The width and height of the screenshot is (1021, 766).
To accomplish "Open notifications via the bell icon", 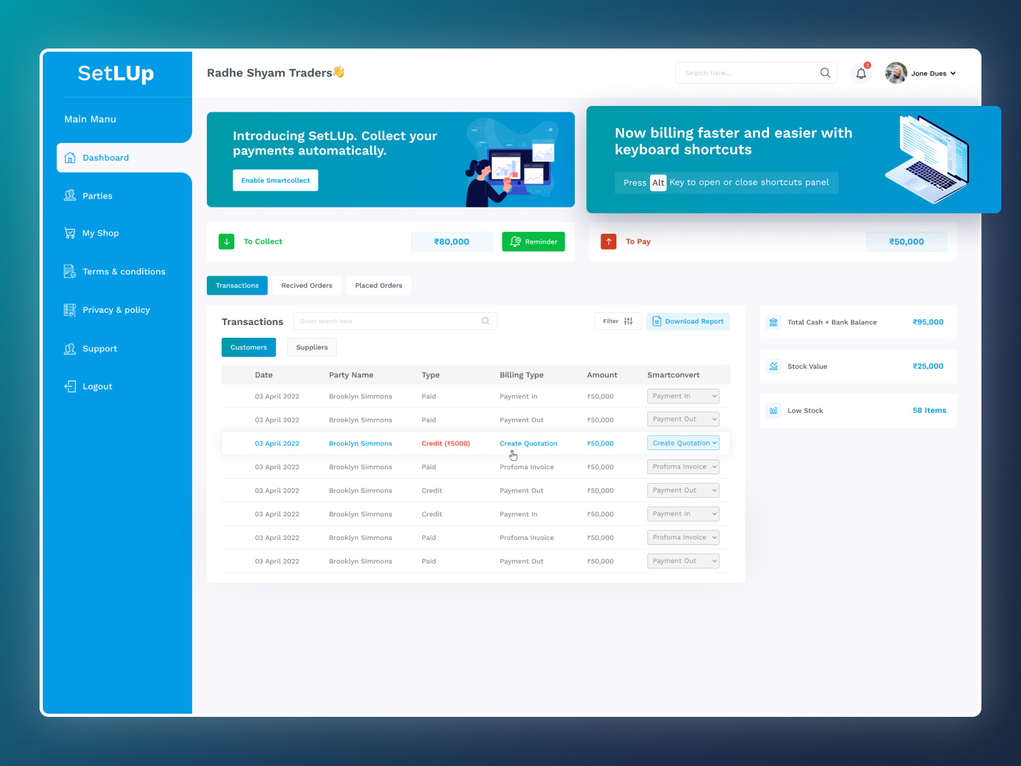I will (861, 73).
